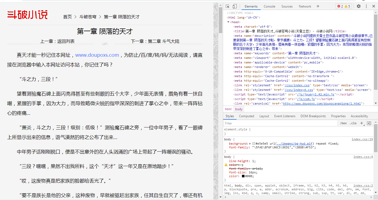Toggle the computed styles sidebar icon

[369, 123]
